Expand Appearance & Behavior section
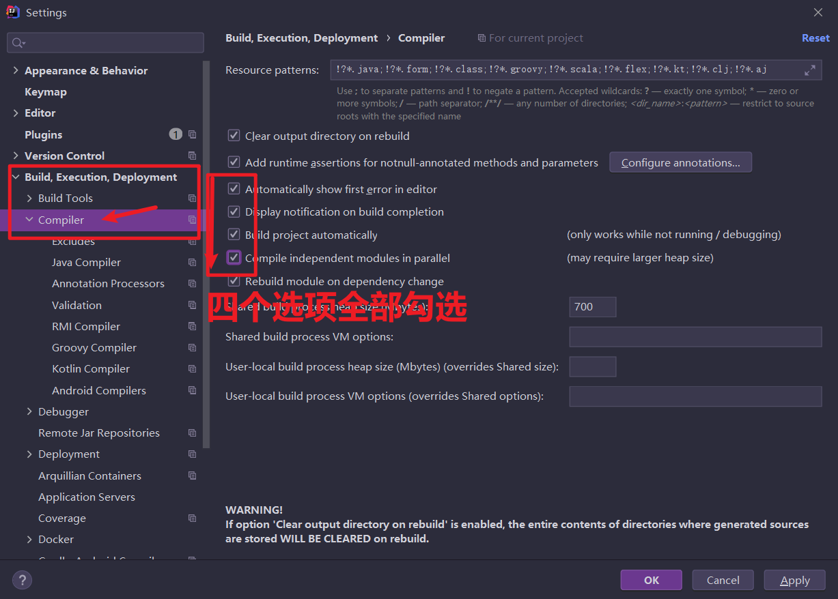838x599 pixels. 16,71
